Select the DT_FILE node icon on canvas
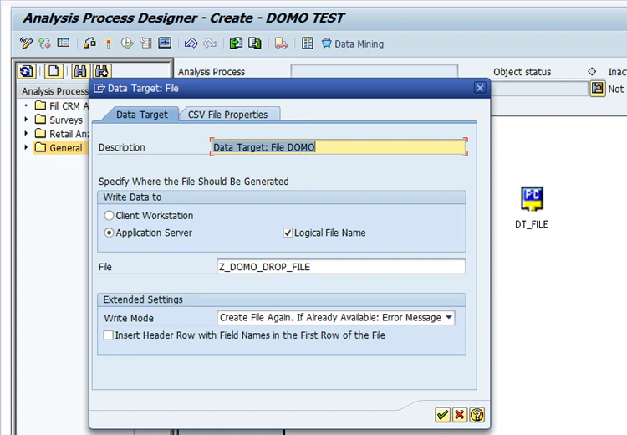 532,198
